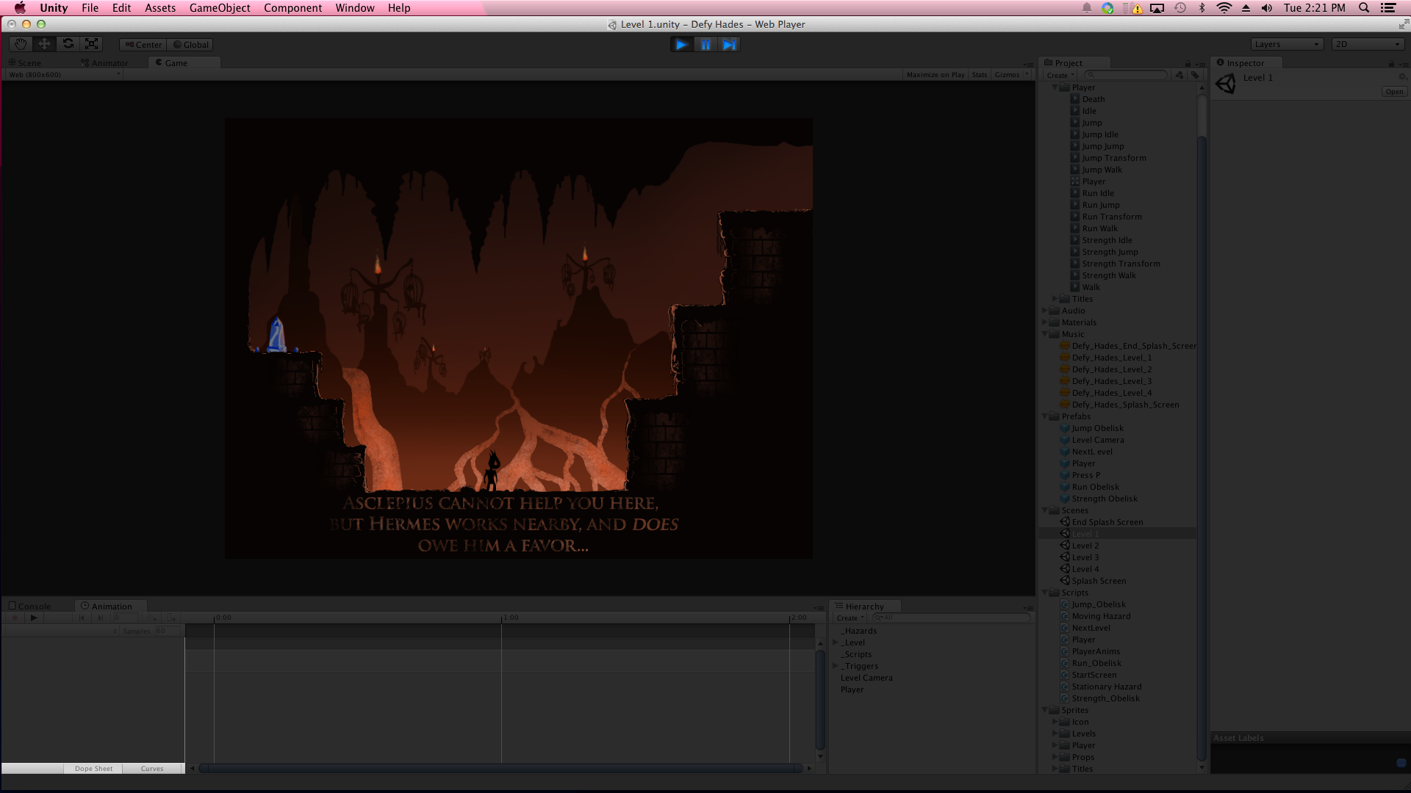
Task: Switch to the Scene tab
Action: point(25,63)
